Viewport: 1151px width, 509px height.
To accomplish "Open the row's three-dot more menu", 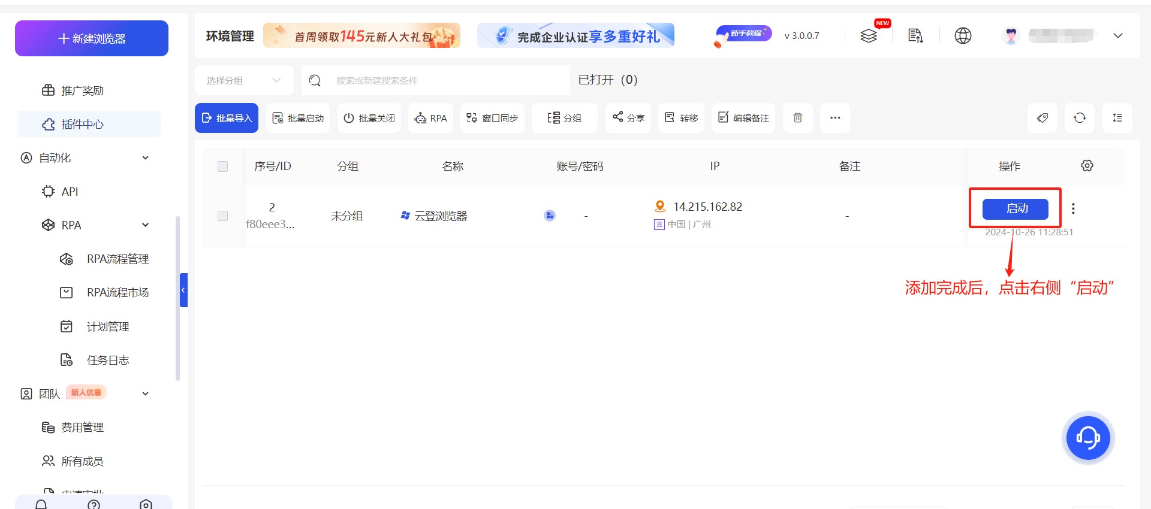I will [1073, 208].
